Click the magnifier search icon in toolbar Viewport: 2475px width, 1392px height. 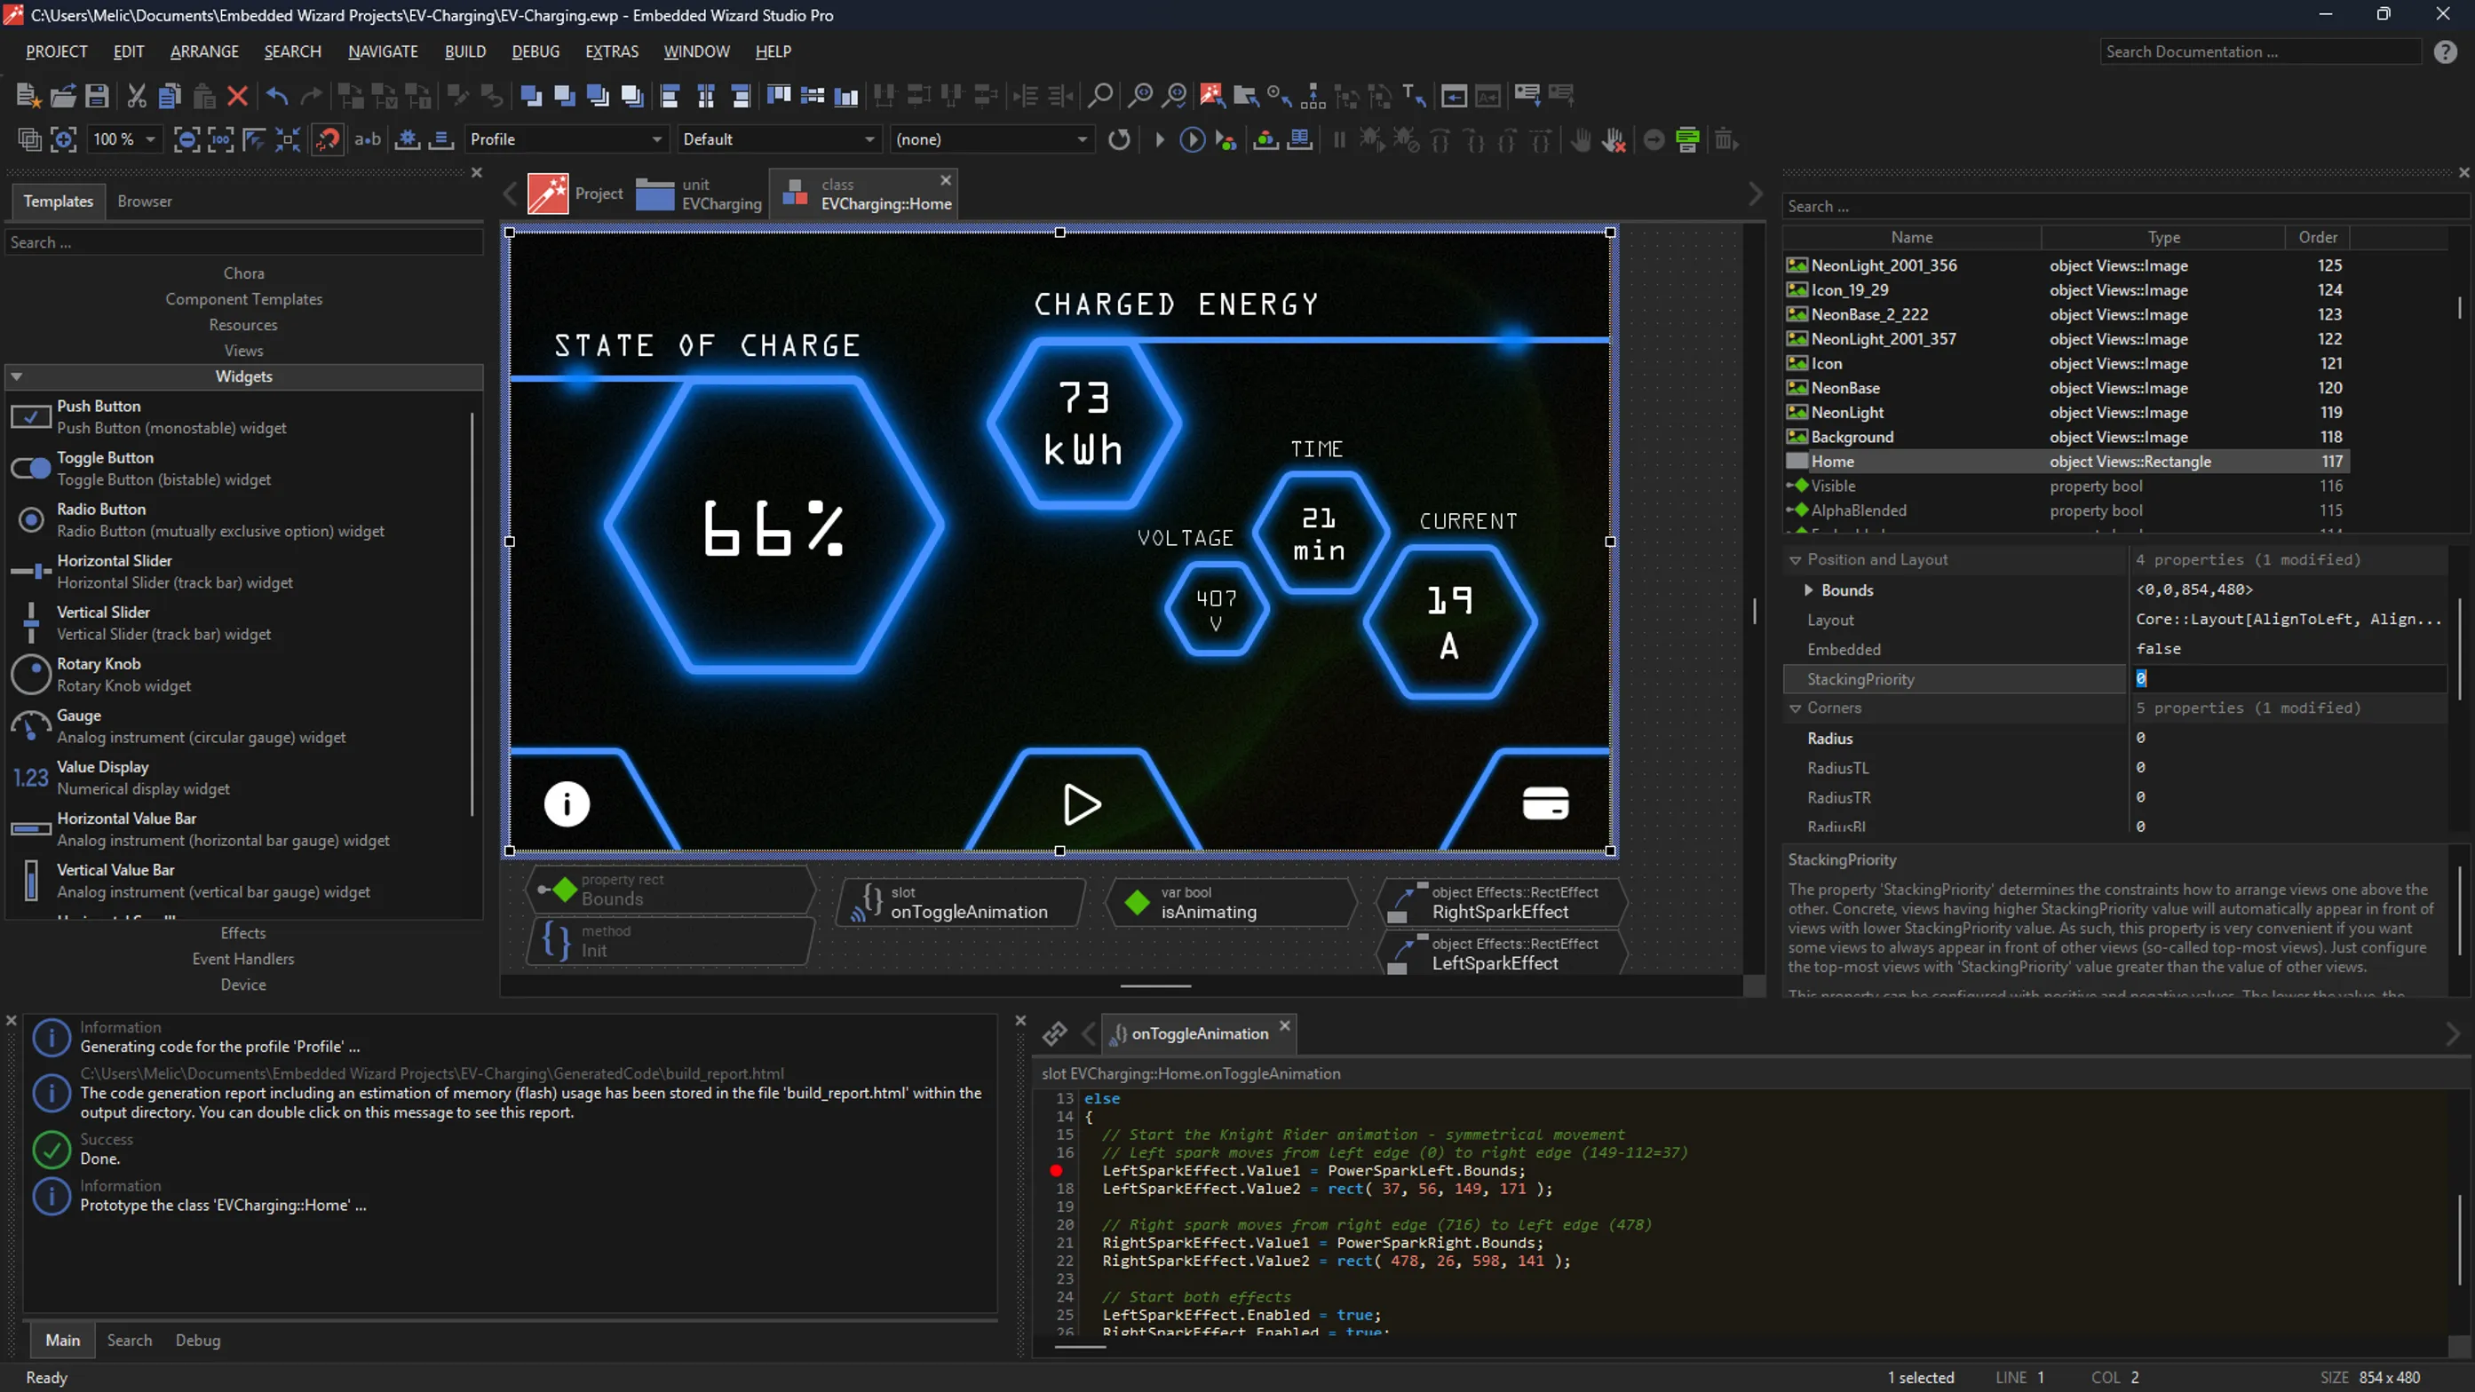click(x=1100, y=95)
